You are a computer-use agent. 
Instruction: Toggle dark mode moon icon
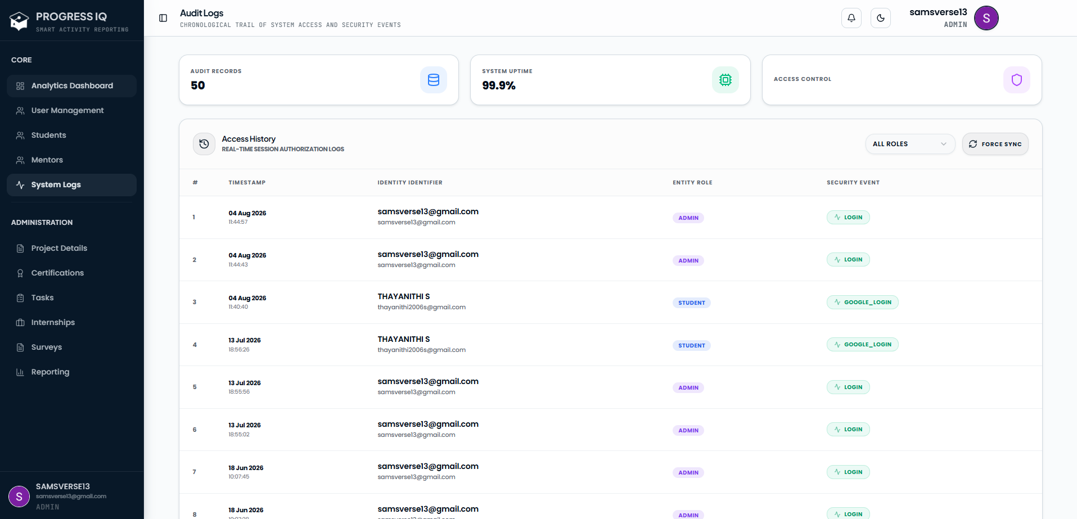pos(881,18)
